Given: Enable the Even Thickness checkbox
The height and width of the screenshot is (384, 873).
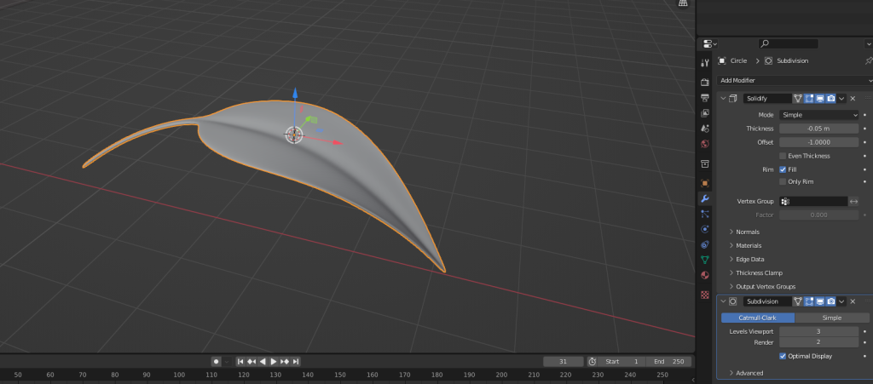Looking at the screenshot, I should tap(783, 156).
